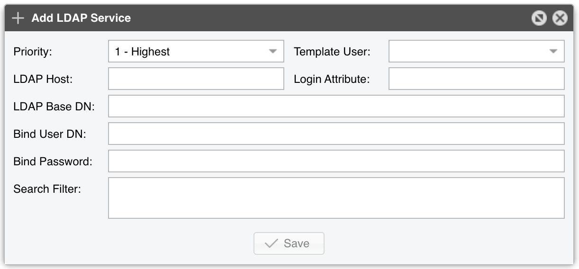
Task: Select the LDAP Base DN text box
Action: (x=336, y=107)
